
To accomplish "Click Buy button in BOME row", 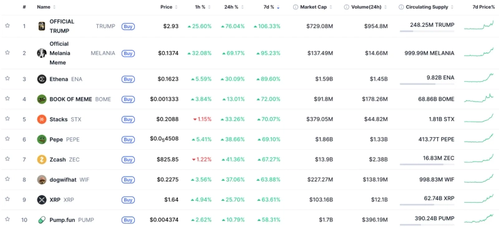I will pyautogui.click(x=128, y=99).
